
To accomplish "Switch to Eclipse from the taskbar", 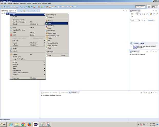I will tap(36, 124).
